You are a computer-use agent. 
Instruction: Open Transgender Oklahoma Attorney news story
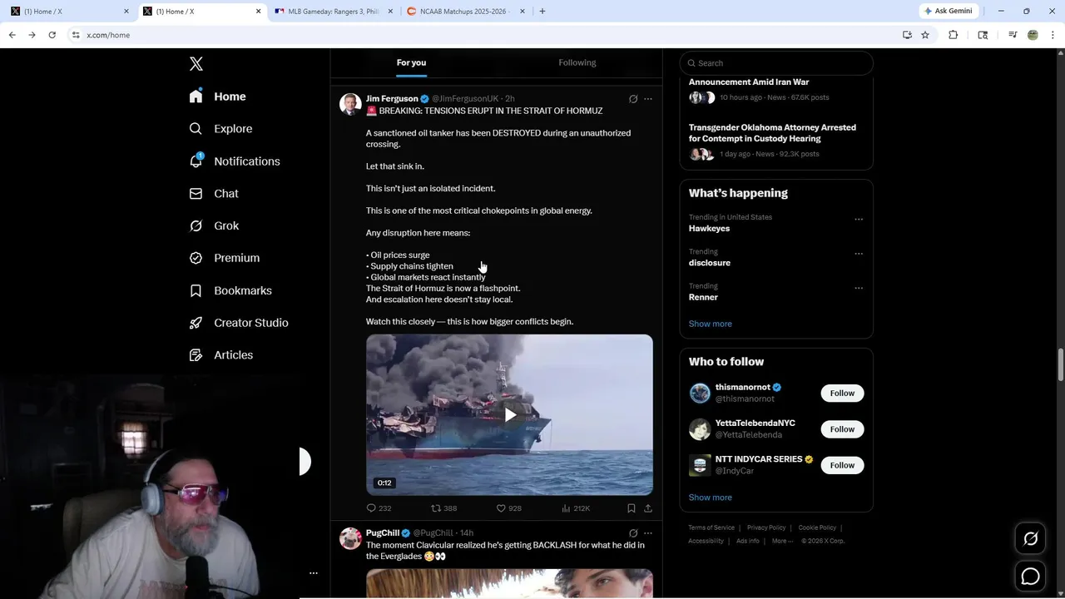point(772,133)
